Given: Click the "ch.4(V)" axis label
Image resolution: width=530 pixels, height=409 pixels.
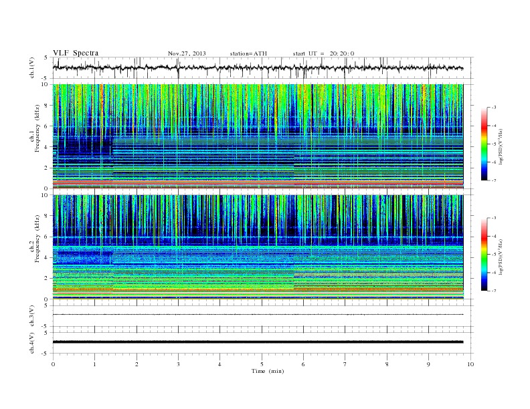Looking at the screenshot, I should point(31,343).
